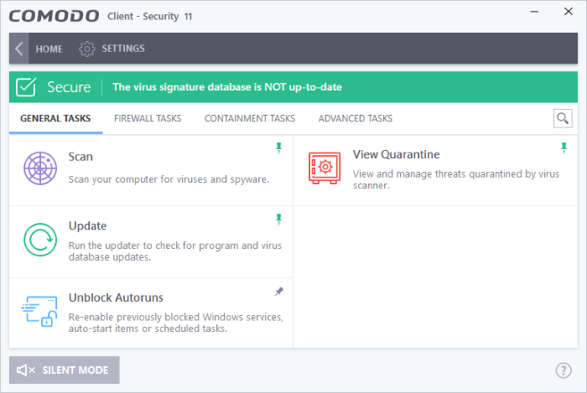The image size is (587, 393).
Task: Click the Unblock Autoruns icon
Action: tap(39, 311)
